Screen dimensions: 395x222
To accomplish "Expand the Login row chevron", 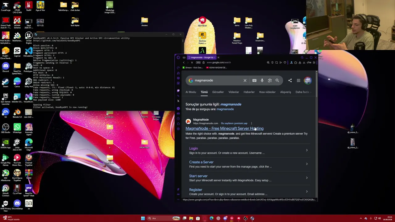I will (307, 150).
